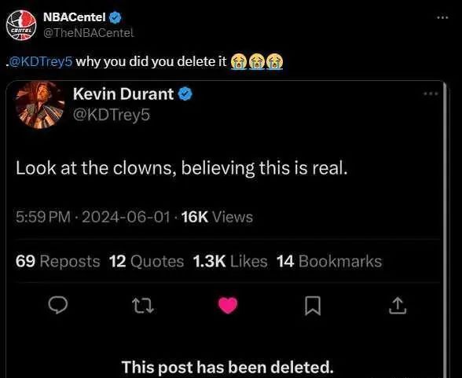Click the 14 Bookmarks count
Screen dimensions: 462x378
point(329,262)
